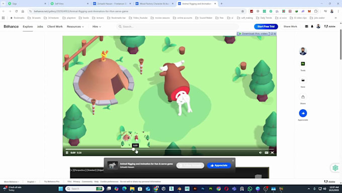Open File Explorer from the taskbar
This screenshot has width=342, height=193.
coord(132,188)
